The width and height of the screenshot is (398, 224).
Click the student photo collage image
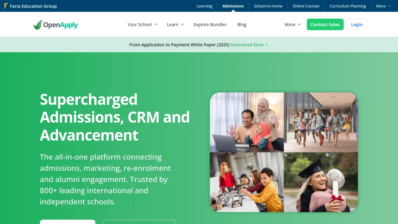pos(284,152)
